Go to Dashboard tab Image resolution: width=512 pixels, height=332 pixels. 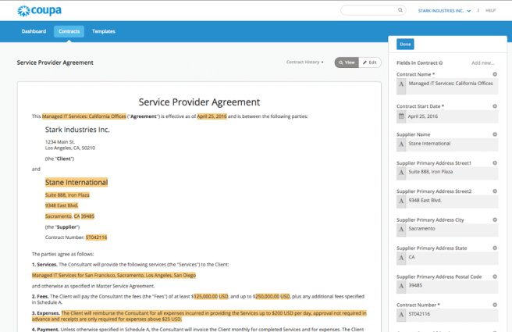click(x=34, y=31)
